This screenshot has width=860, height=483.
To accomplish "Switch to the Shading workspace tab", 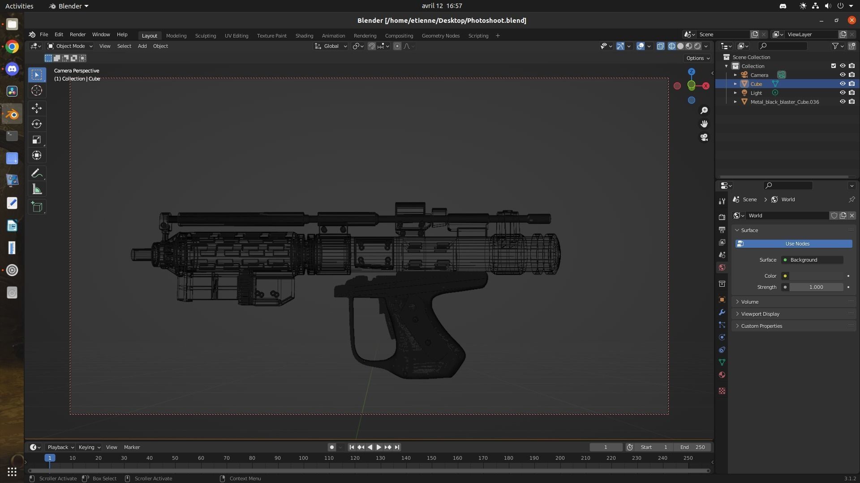I will [x=304, y=36].
